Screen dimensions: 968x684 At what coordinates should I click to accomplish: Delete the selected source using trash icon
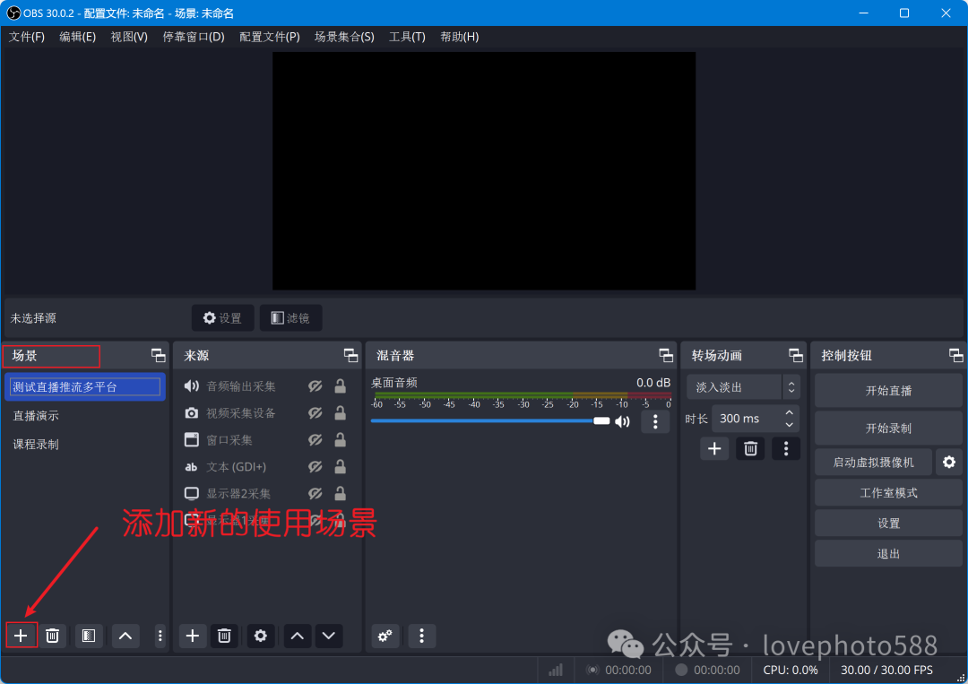[x=224, y=636]
